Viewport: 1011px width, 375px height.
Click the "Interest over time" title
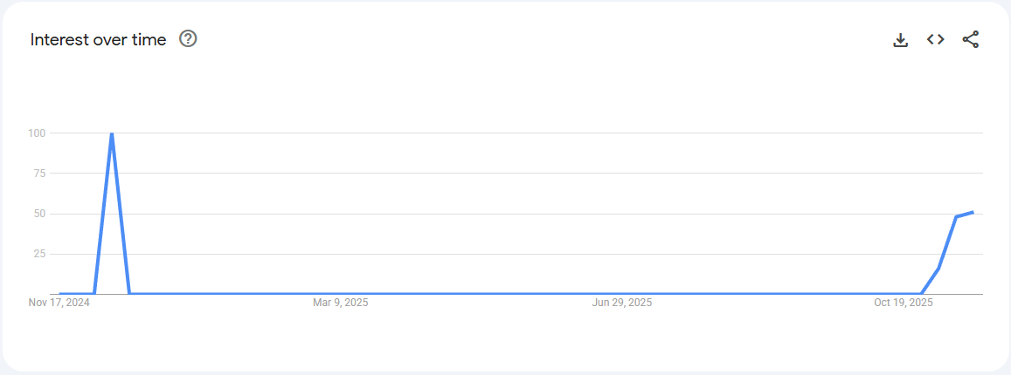98,39
